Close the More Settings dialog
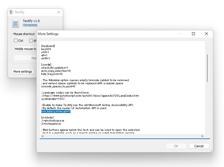This screenshot has width=224, height=167. coord(206,34)
